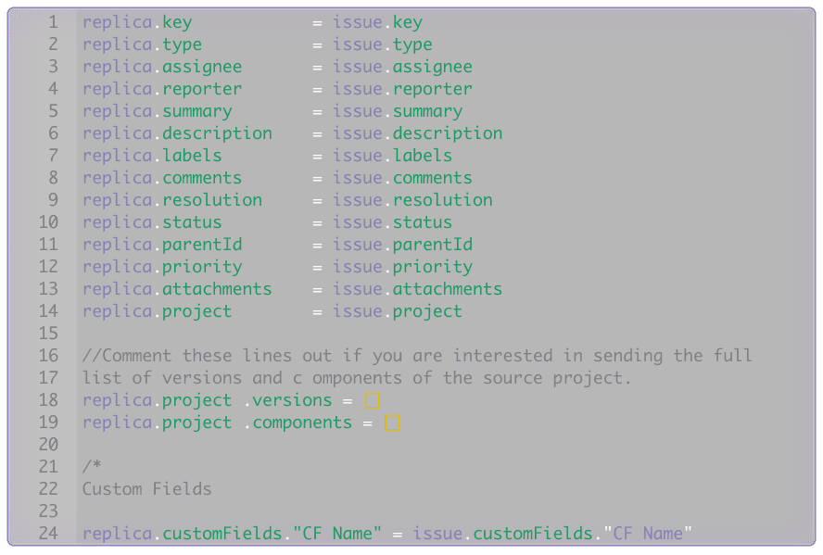The height and width of the screenshot is (555, 823).
Task: Click "CF Name" string after issue.customFields
Action: coord(647,534)
